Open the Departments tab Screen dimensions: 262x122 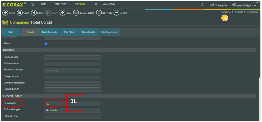click(89, 32)
